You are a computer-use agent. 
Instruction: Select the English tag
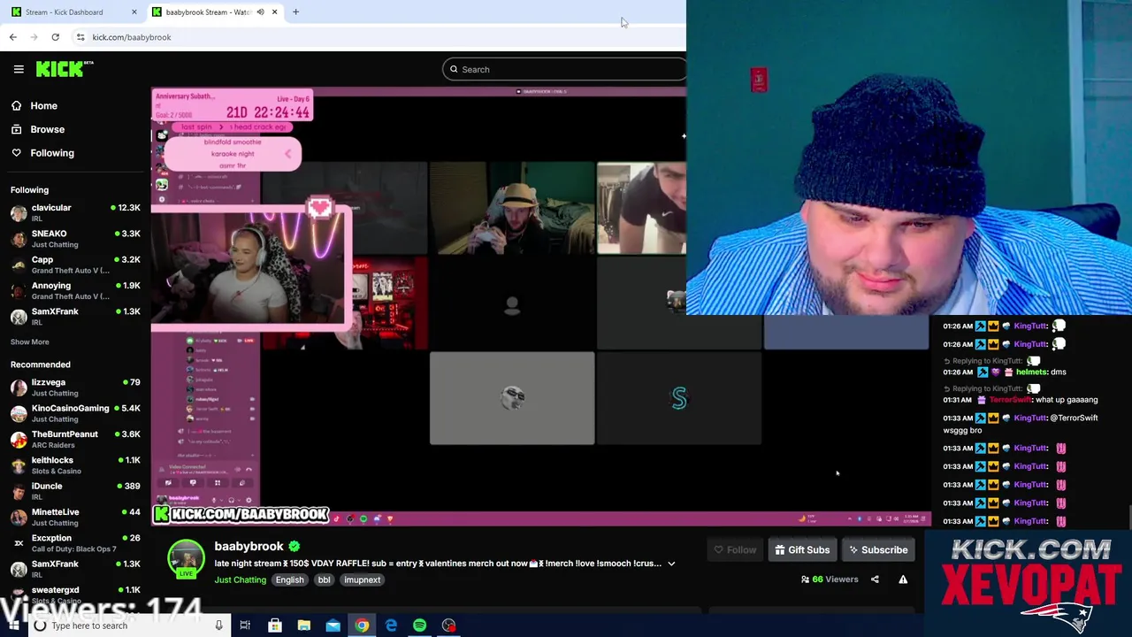pos(289,579)
